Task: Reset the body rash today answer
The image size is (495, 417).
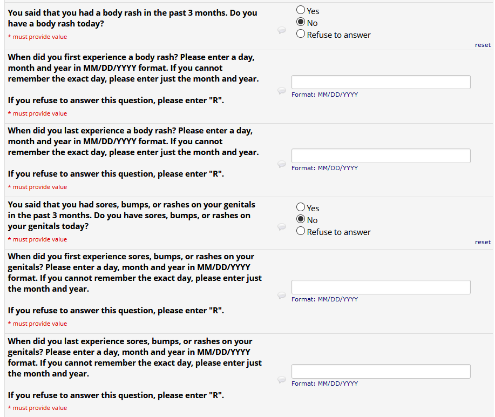Action: pos(483,45)
